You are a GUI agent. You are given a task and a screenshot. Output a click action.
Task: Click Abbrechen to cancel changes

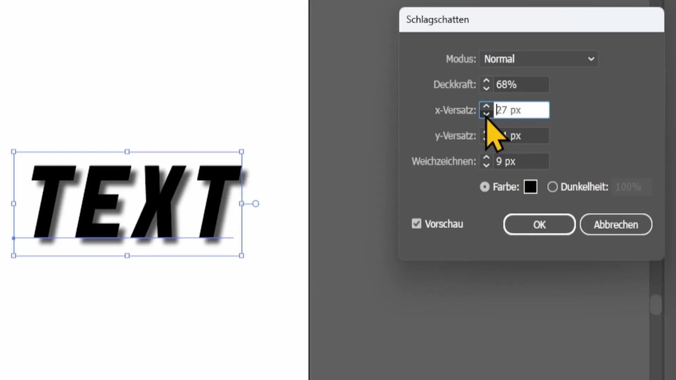[x=616, y=224]
